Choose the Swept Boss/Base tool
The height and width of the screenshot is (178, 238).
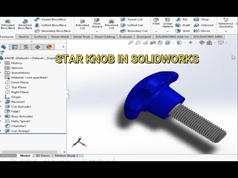pyautogui.click(x=50, y=19)
